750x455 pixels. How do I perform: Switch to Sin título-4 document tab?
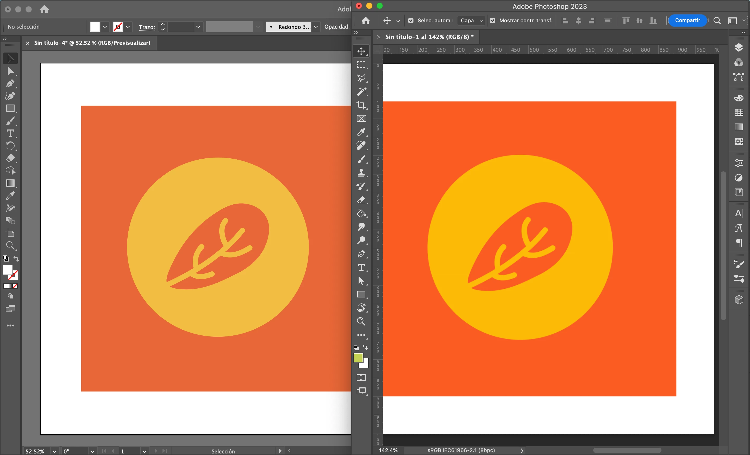click(x=92, y=43)
